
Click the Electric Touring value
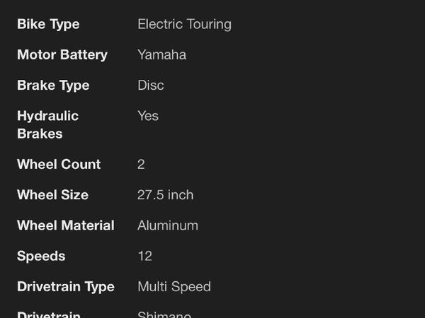[185, 24]
